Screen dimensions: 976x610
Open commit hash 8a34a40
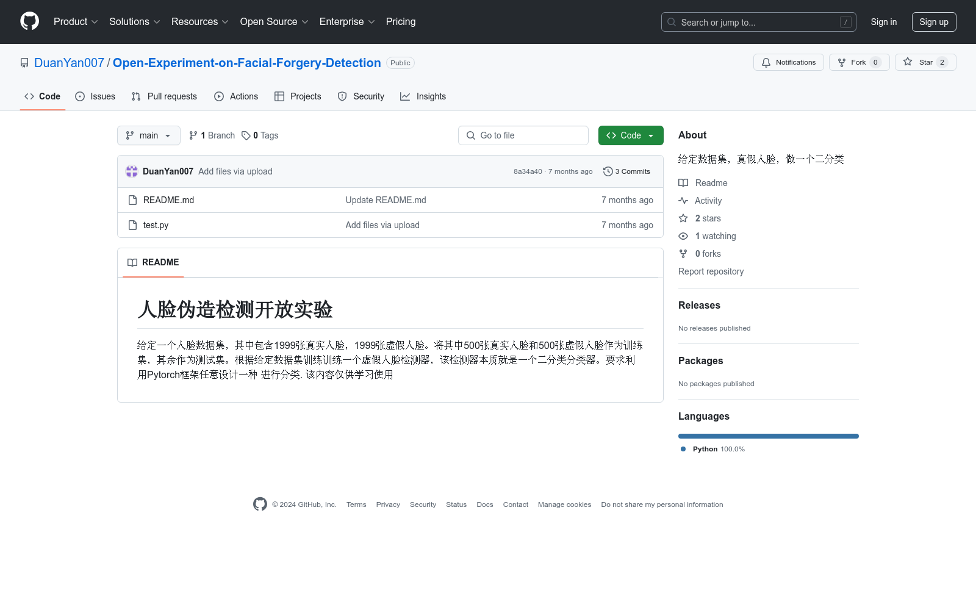tap(528, 171)
